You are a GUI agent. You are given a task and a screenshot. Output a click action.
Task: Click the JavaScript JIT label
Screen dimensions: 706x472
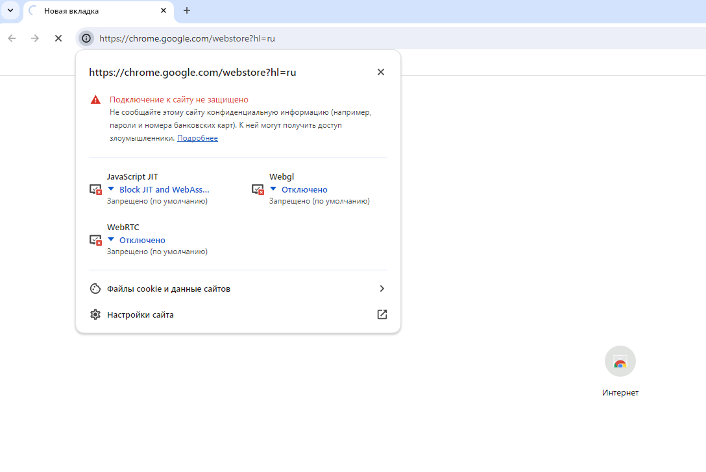pyautogui.click(x=132, y=177)
